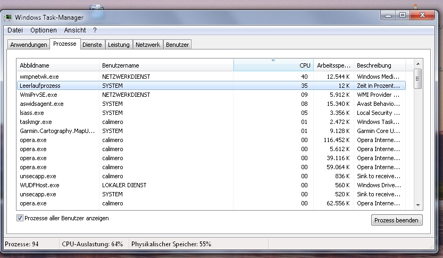Click 'Windows Medi...' description cell
The image size is (443, 258).
[x=378, y=77]
